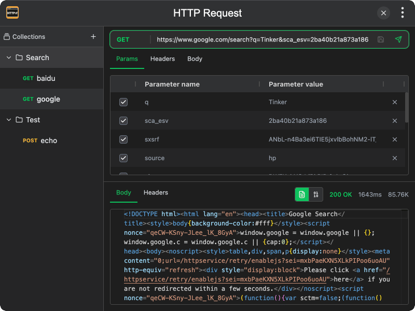The height and width of the screenshot is (311, 415).
Task: Switch response view to formatted text icon
Action: tap(301, 194)
